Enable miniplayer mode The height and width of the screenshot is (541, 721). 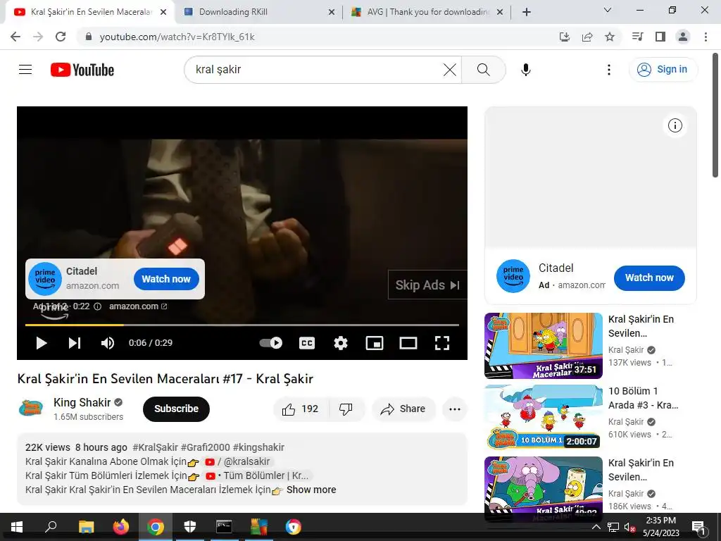click(x=375, y=343)
